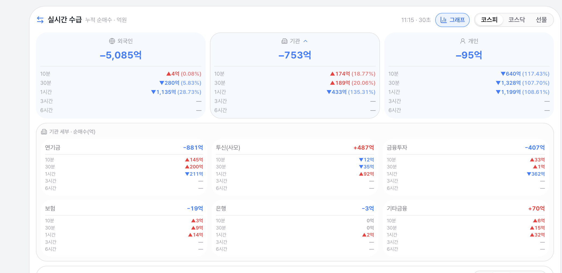Click 기타금융 30분 value ▲15억

537,228
